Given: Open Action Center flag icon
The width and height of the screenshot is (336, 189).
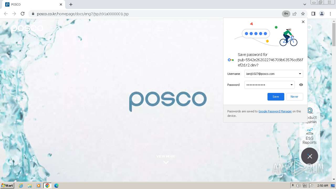Looking at the screenshot, I should click(x=311, y=186).
